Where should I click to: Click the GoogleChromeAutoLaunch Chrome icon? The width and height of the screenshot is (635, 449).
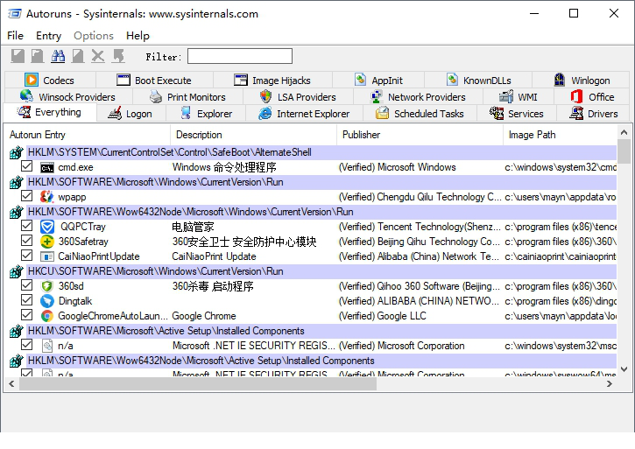click(x=47, y=316)
